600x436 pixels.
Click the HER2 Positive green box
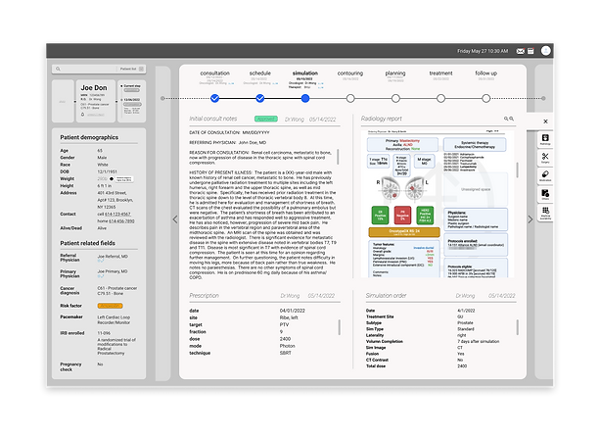click(425, 216)
